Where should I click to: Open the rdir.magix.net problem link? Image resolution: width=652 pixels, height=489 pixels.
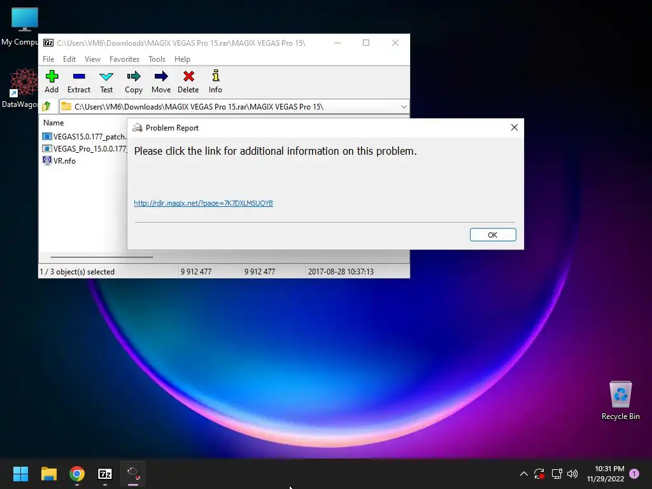(203, 203)
